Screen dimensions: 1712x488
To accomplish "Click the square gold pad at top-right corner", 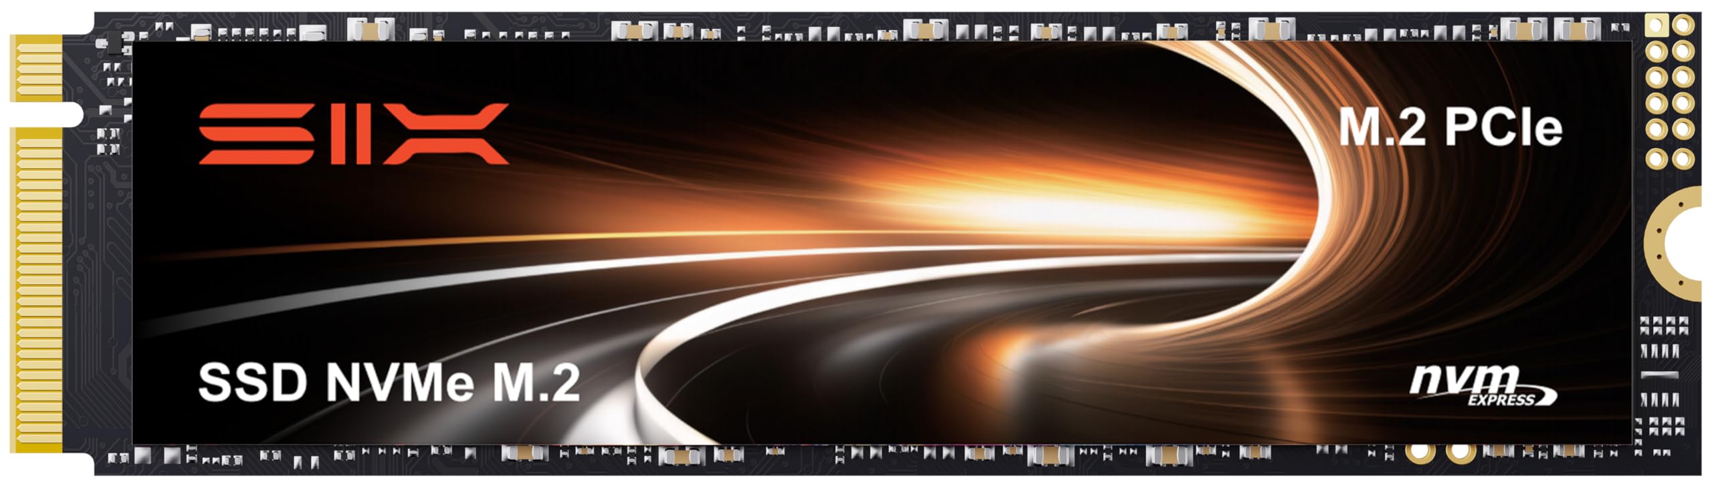I will (x=1656, y=26).
